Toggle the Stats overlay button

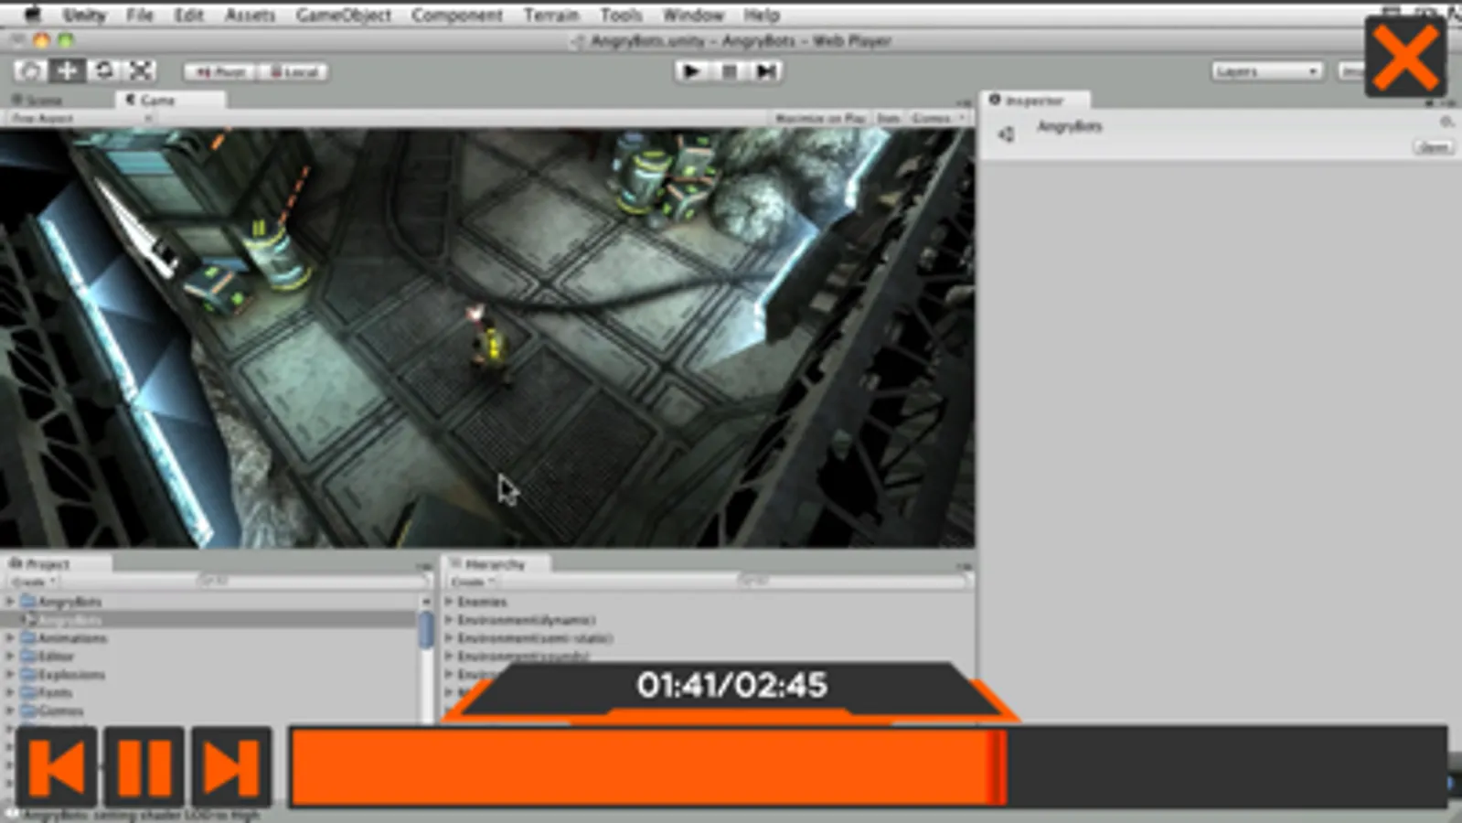888,118
